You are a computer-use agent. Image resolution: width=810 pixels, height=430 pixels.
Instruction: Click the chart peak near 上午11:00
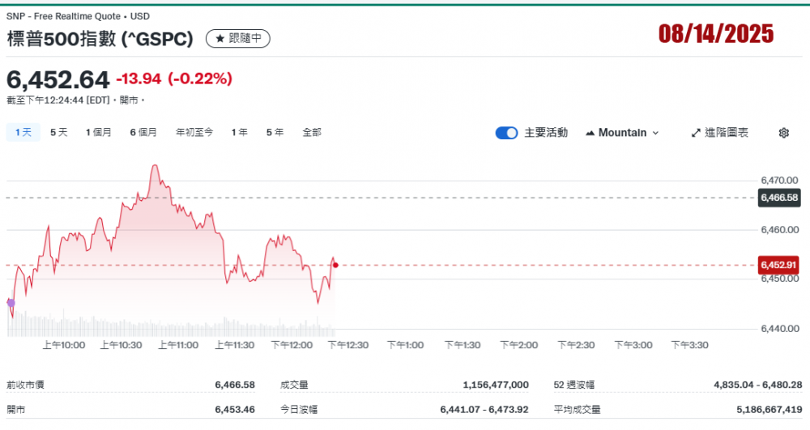click(154, 166)
